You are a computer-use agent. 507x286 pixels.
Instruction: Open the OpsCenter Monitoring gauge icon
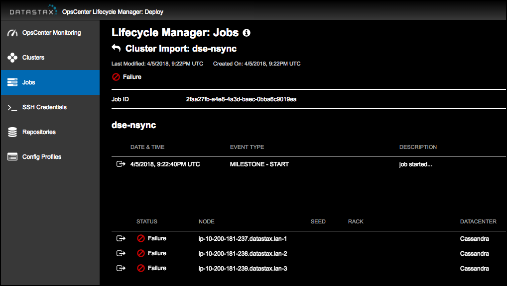[11, 32]
